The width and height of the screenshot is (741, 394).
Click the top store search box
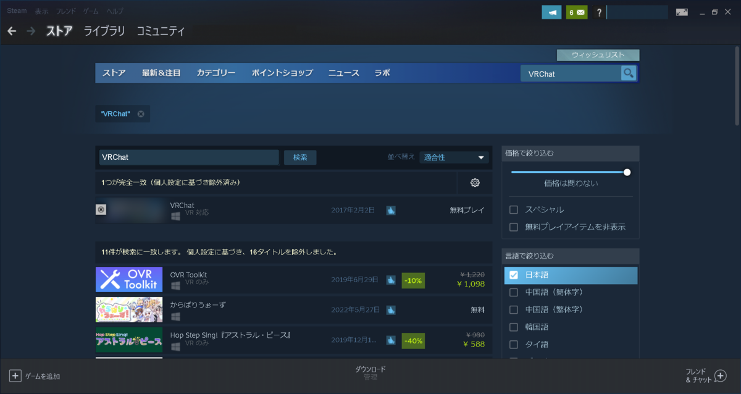[571, 73]
